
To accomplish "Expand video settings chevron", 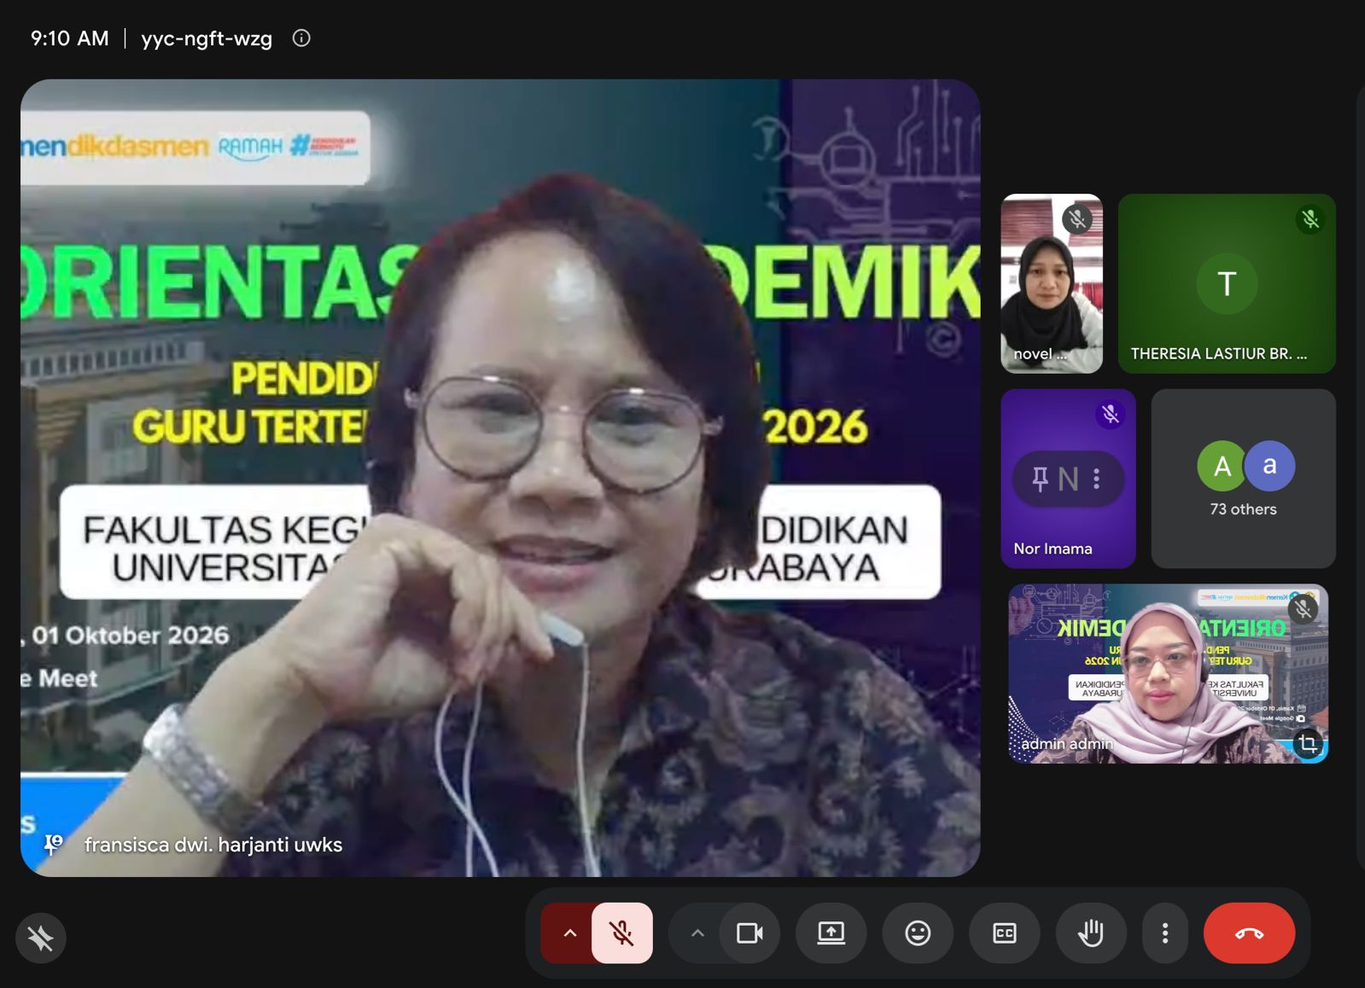I will click(697, 933).
